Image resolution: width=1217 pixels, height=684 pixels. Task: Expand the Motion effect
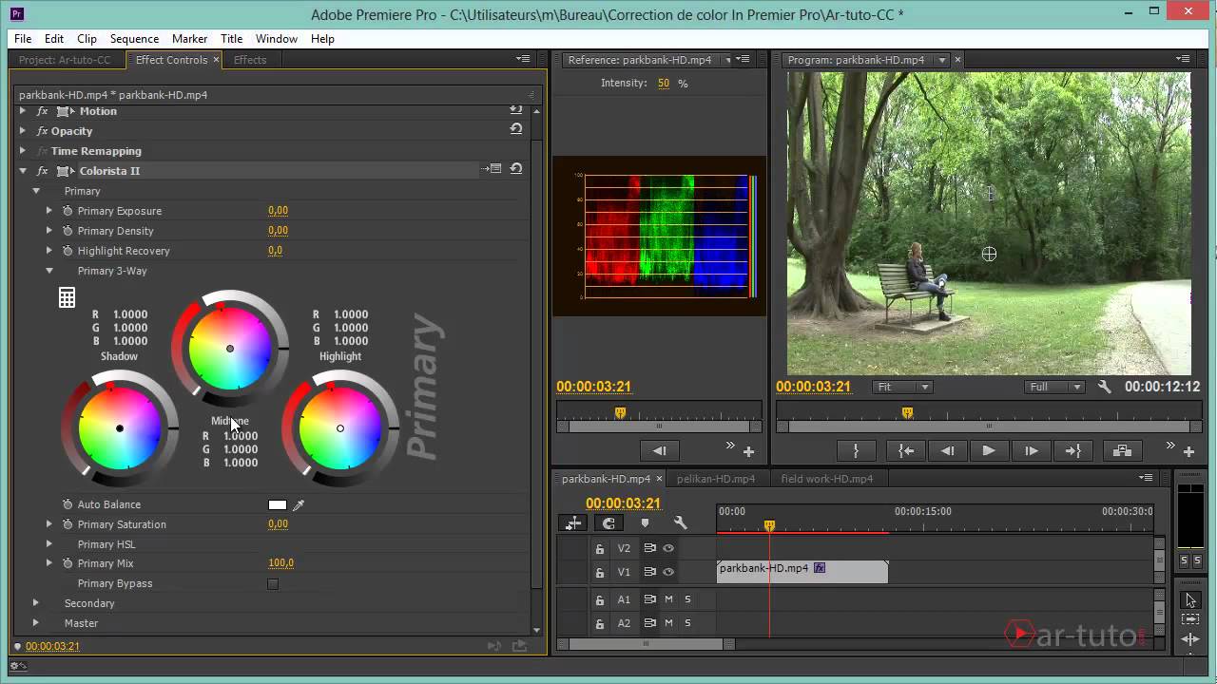point(23,111)
